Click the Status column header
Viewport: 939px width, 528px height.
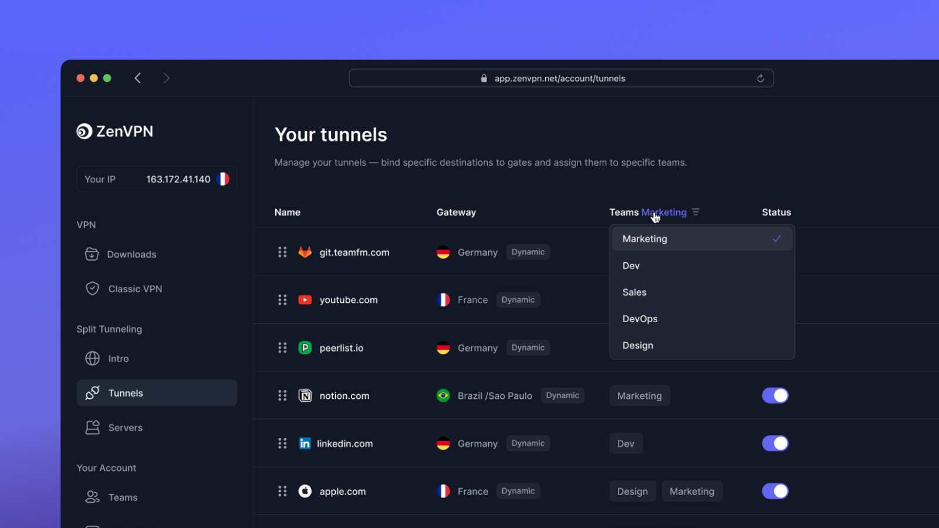[776, 212]
